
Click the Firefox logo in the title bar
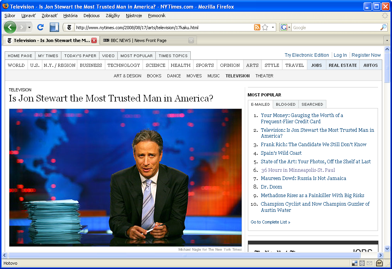5,6
